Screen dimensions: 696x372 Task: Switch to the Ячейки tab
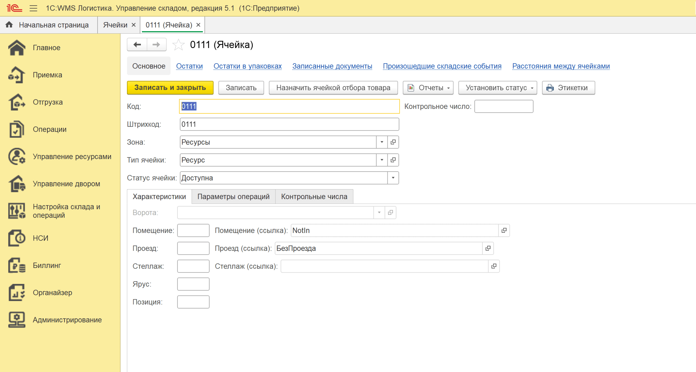click(115, 25)
